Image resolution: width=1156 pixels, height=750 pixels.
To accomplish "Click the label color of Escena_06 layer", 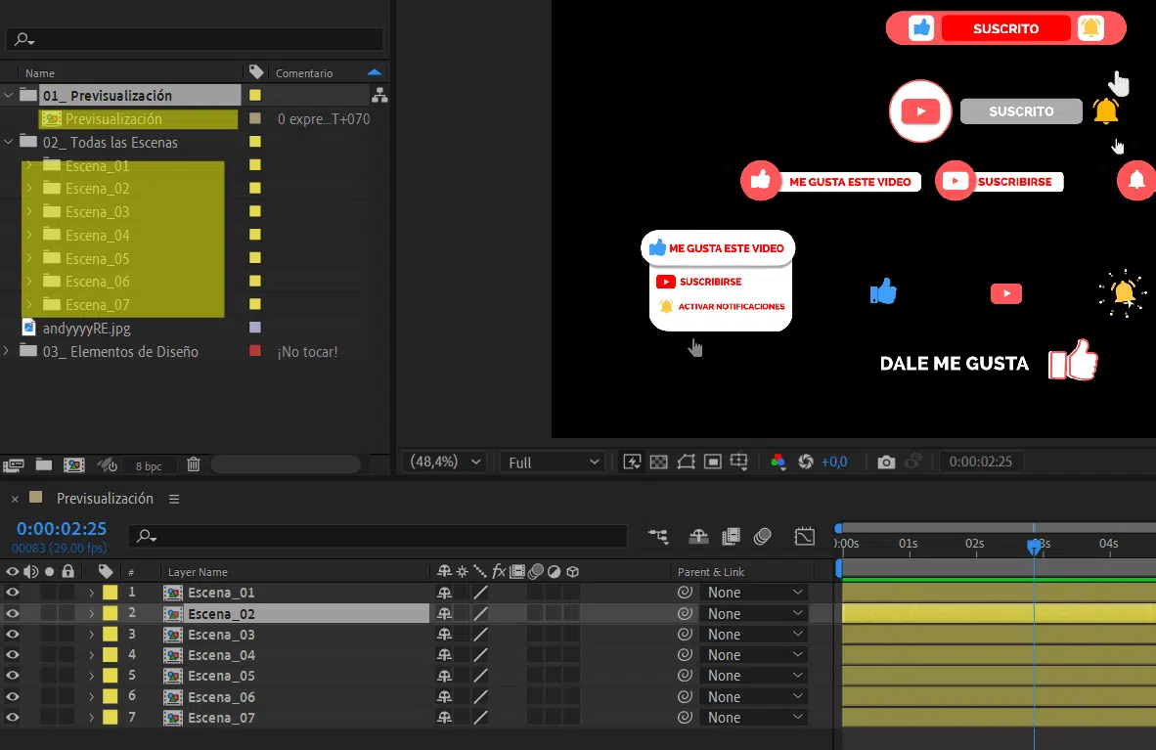I will click(x=110, y=697).
